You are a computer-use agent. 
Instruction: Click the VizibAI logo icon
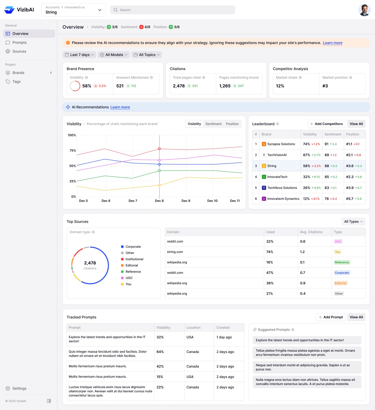9,10
